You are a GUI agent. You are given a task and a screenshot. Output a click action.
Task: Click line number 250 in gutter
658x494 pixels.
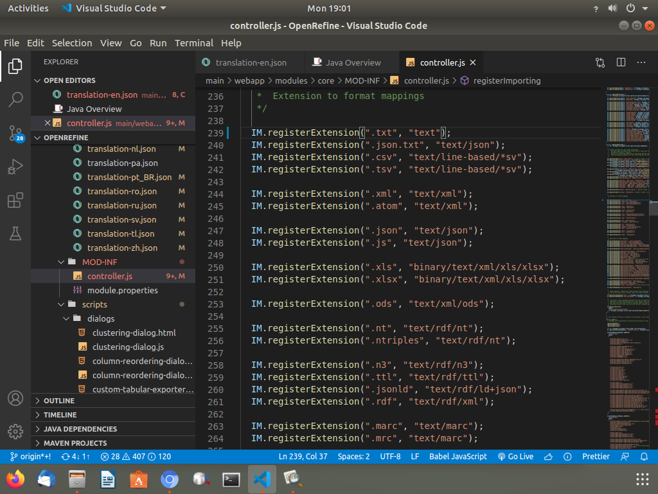click(215, 268)
